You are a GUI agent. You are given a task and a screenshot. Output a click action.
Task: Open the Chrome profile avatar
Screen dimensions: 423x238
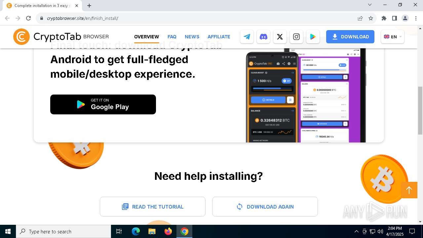coord(405,18)
